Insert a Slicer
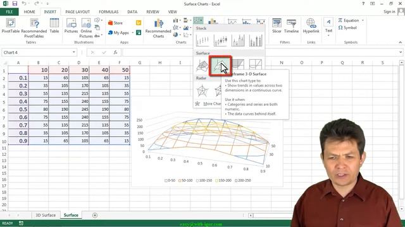Screen dimensions: 405x227 tap(277, 26)
